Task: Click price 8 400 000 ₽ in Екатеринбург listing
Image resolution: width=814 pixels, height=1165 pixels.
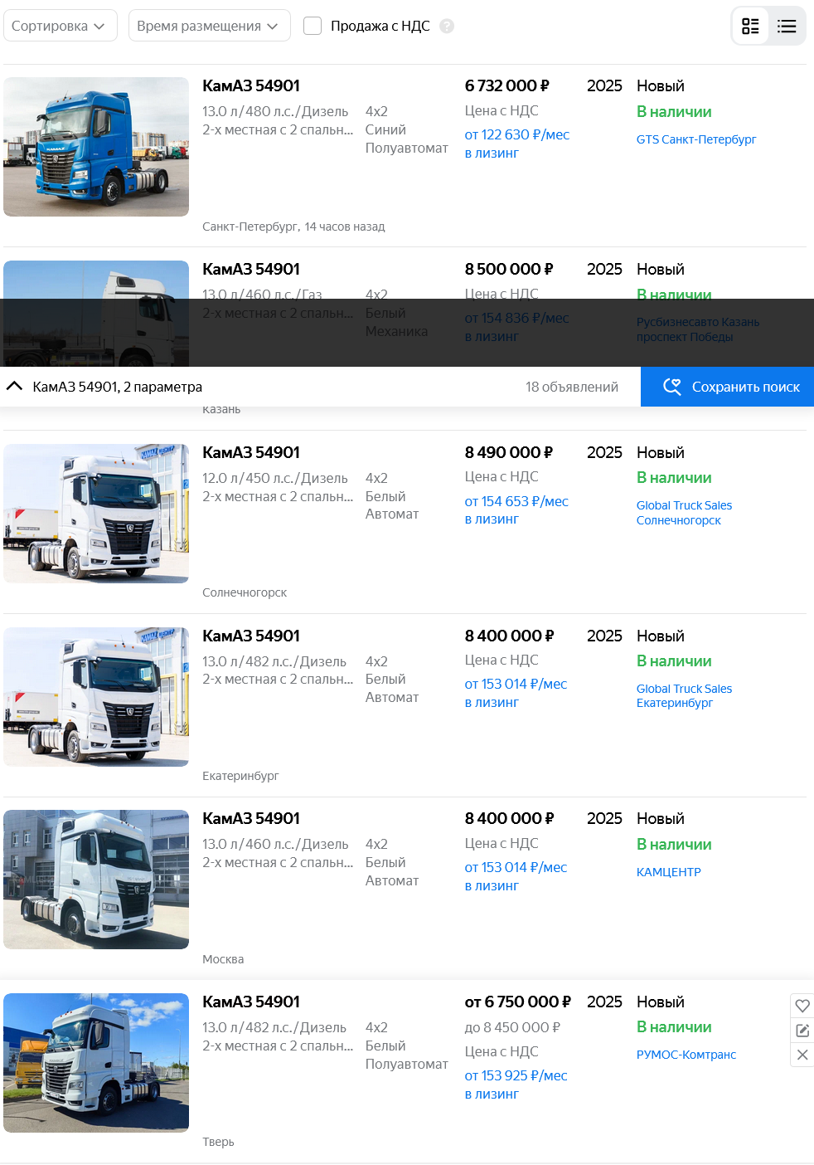Action: [509, 636]
